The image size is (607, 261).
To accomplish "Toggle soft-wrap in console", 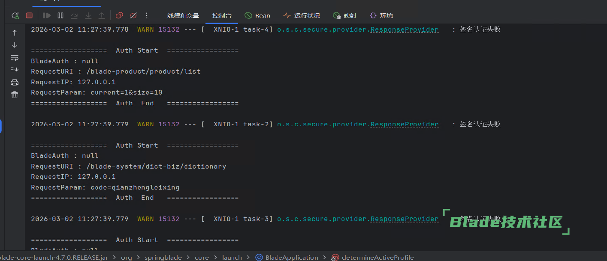I will tap(15, 57).
